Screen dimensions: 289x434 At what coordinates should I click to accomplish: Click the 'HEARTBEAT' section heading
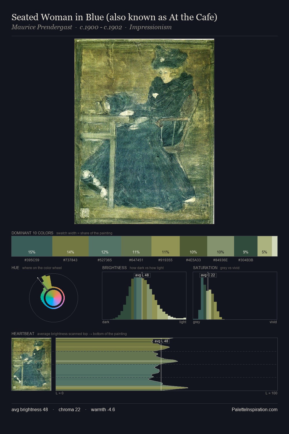point(23,334)
